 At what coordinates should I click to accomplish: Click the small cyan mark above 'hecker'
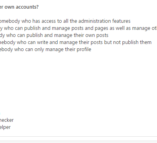0,114
